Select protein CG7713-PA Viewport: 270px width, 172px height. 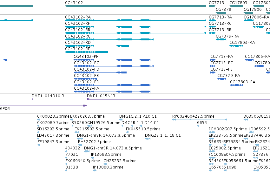point(222,57)
